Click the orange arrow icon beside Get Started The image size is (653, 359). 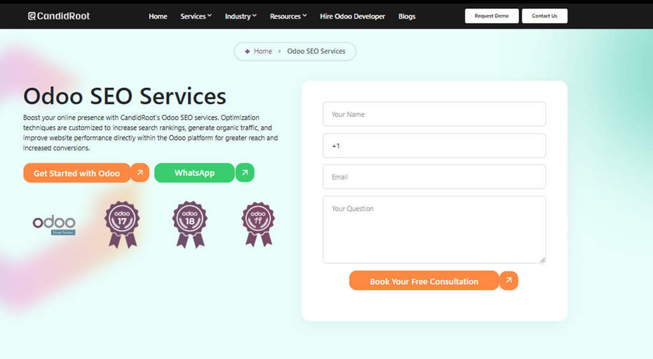click(140, 172)
